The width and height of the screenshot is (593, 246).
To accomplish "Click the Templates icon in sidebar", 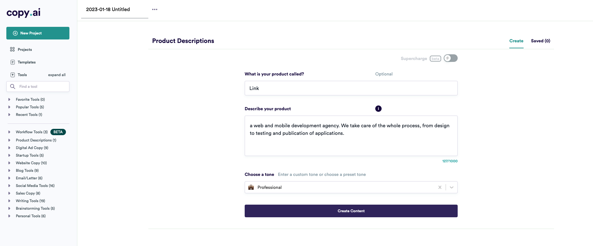I will pos(13,62).
